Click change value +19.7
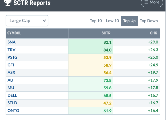Viewport: 166px width, 120px height. pyautogui.click(x=153, y=73)
